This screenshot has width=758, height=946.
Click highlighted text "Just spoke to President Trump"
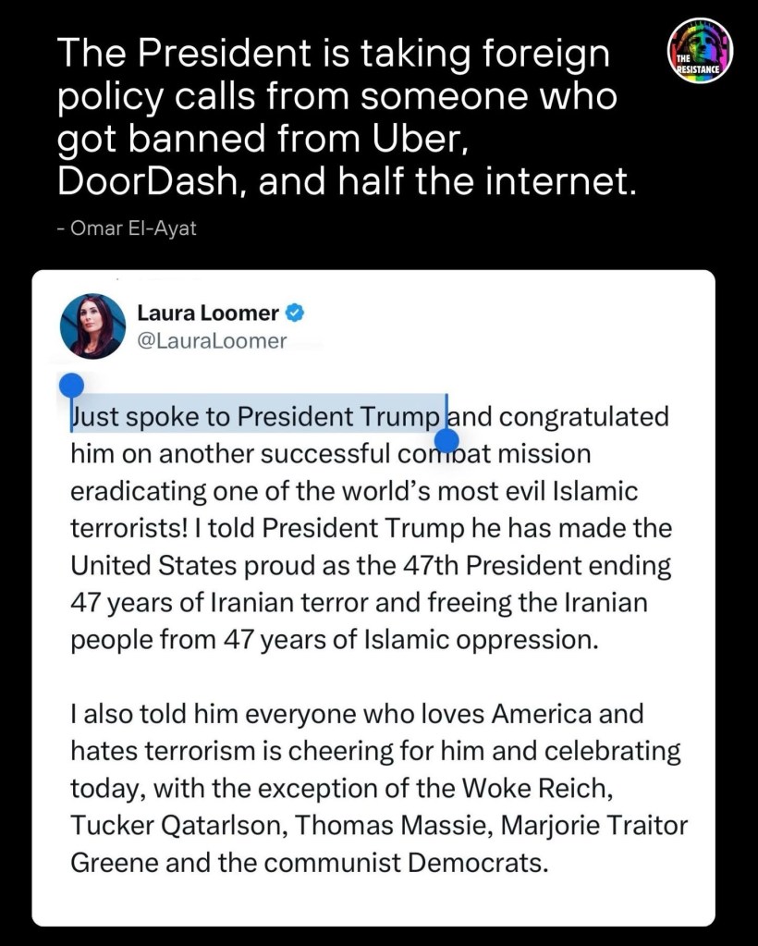click(255, 417)
